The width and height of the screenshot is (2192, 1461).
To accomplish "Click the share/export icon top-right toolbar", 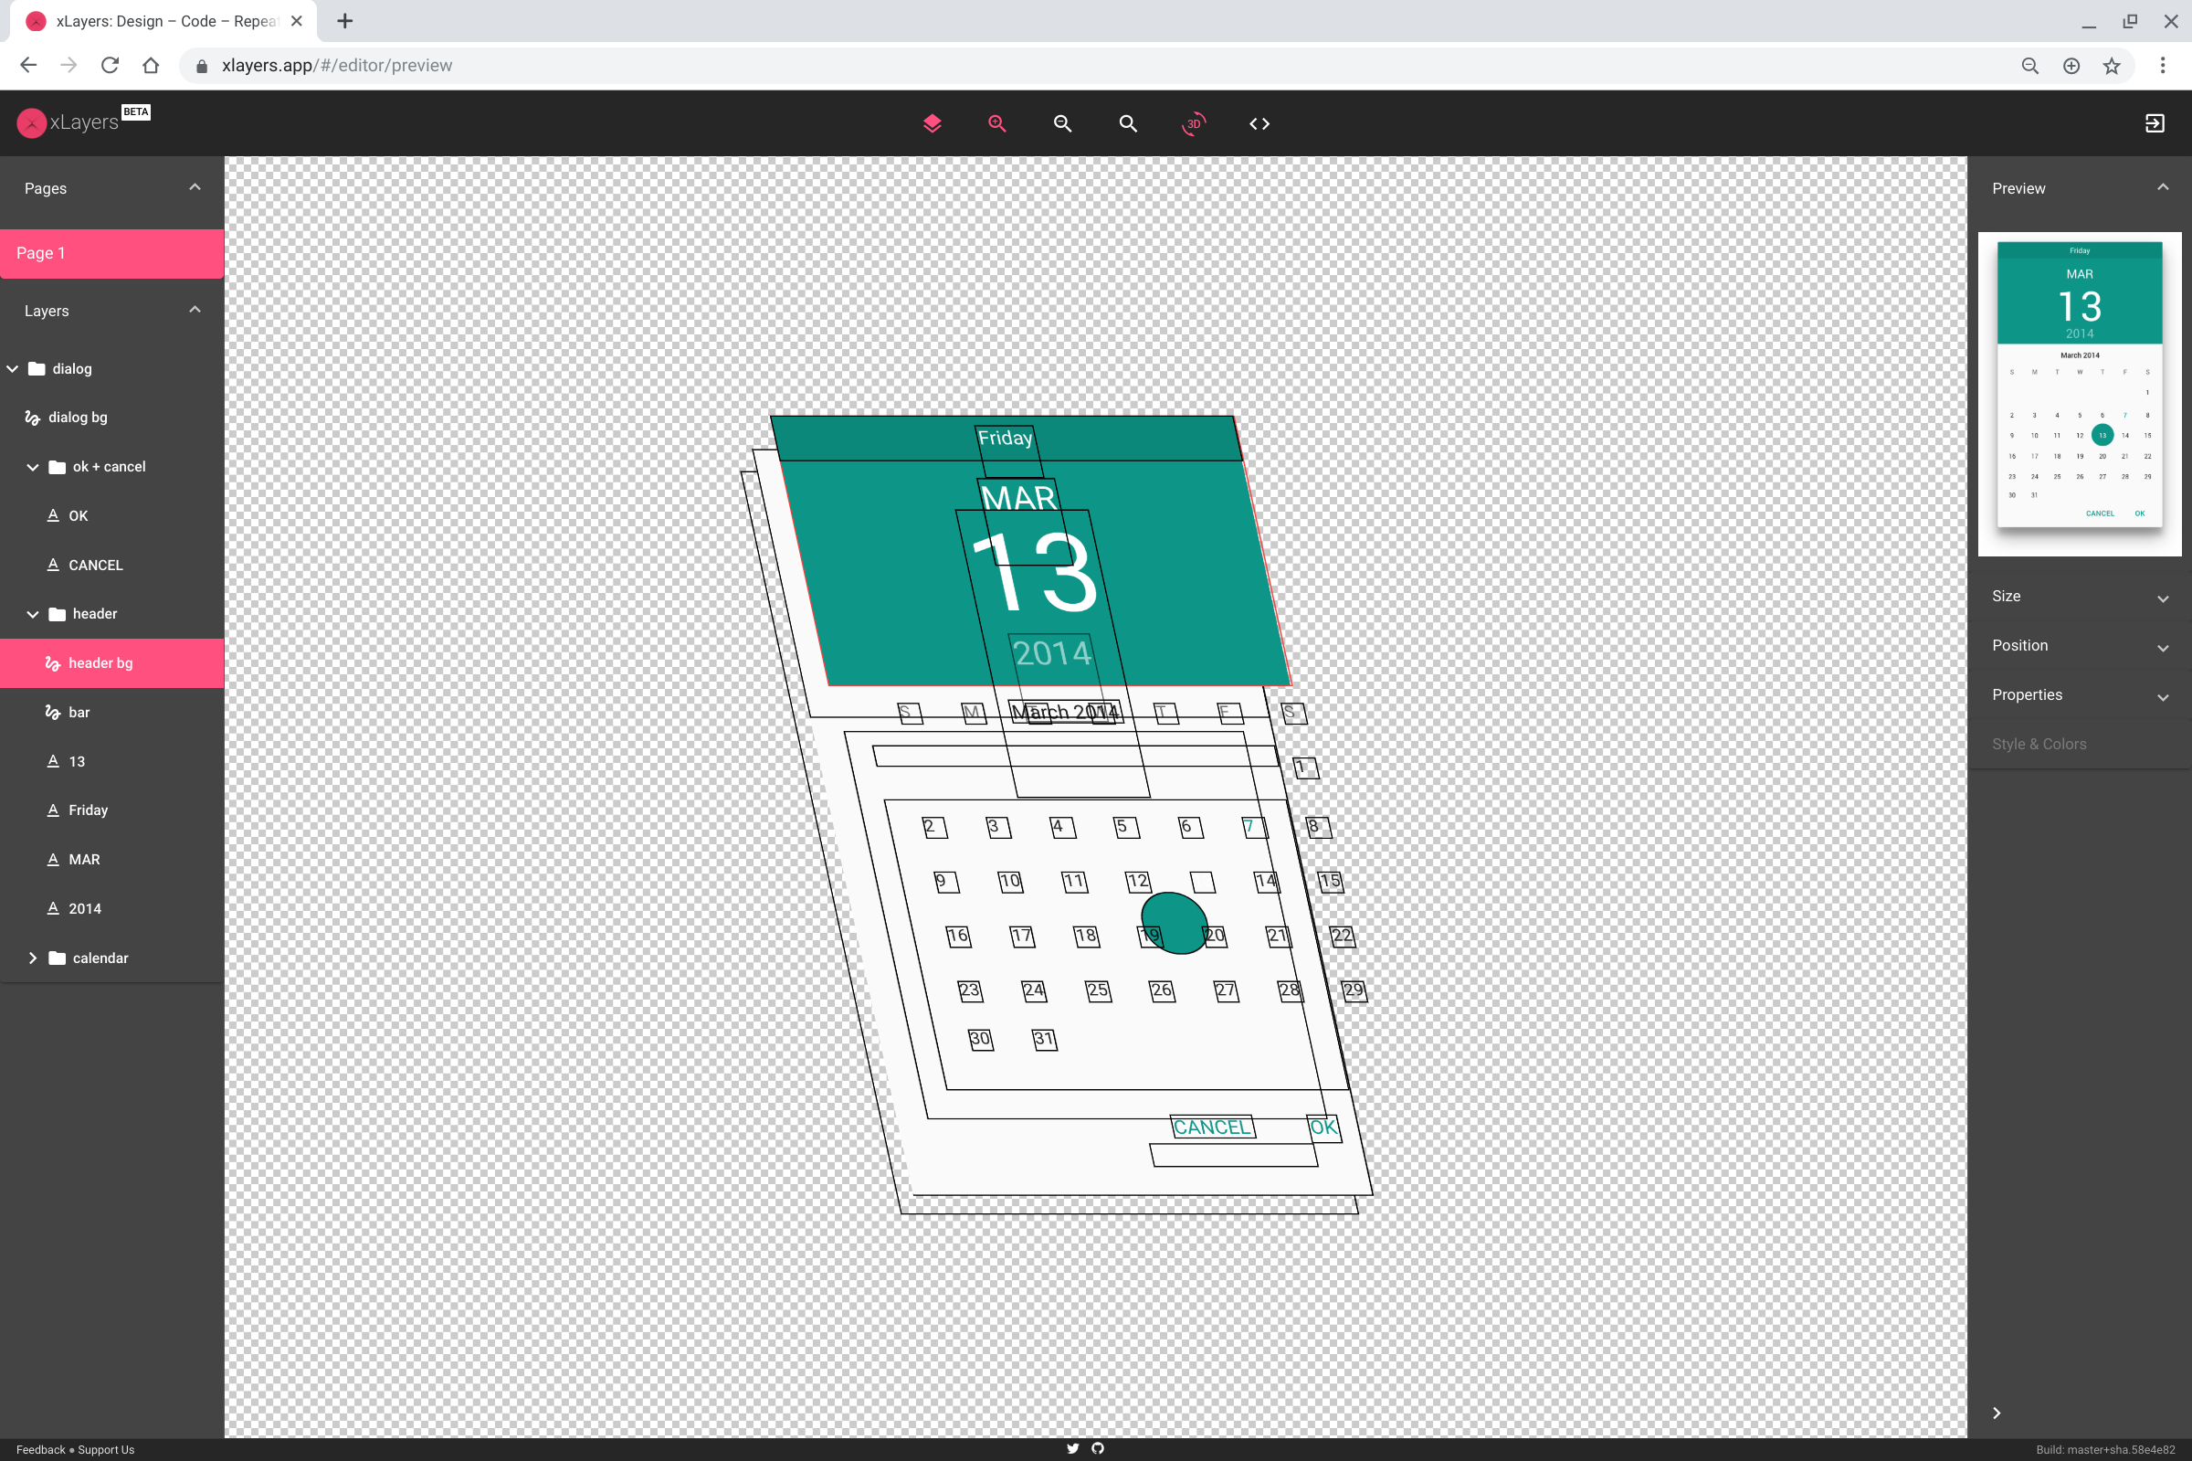I will pos(2155,122).
